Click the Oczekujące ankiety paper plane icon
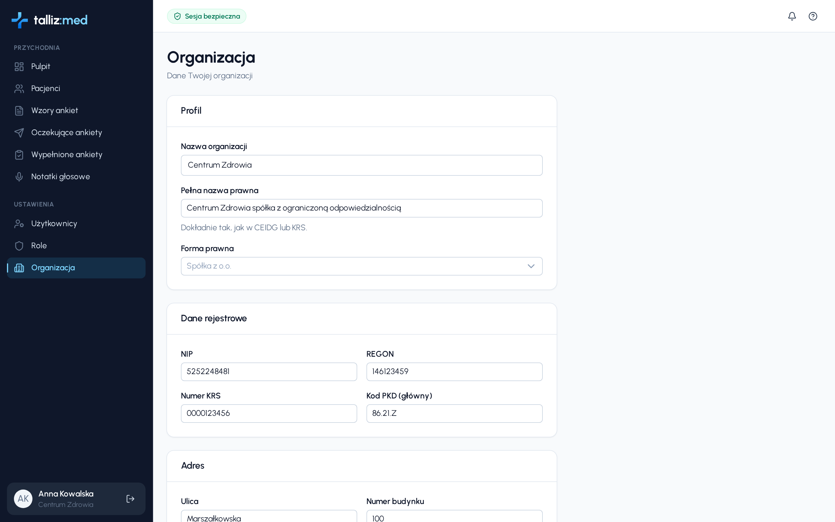The height and width of the screenshot is (522, 835). click(19, 133)
